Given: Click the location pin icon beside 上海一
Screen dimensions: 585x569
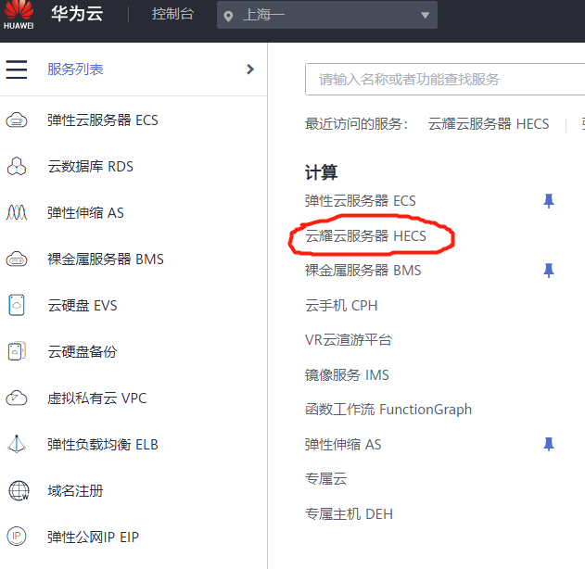Looking at the screenshot, I should click(x=228, y=16).
